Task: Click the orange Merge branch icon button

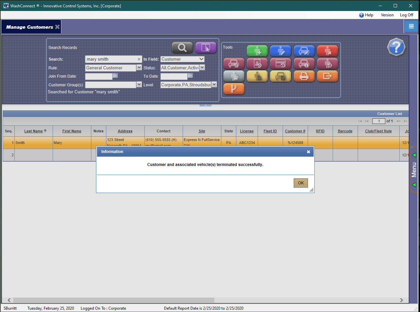Action: tap(234, 89)
